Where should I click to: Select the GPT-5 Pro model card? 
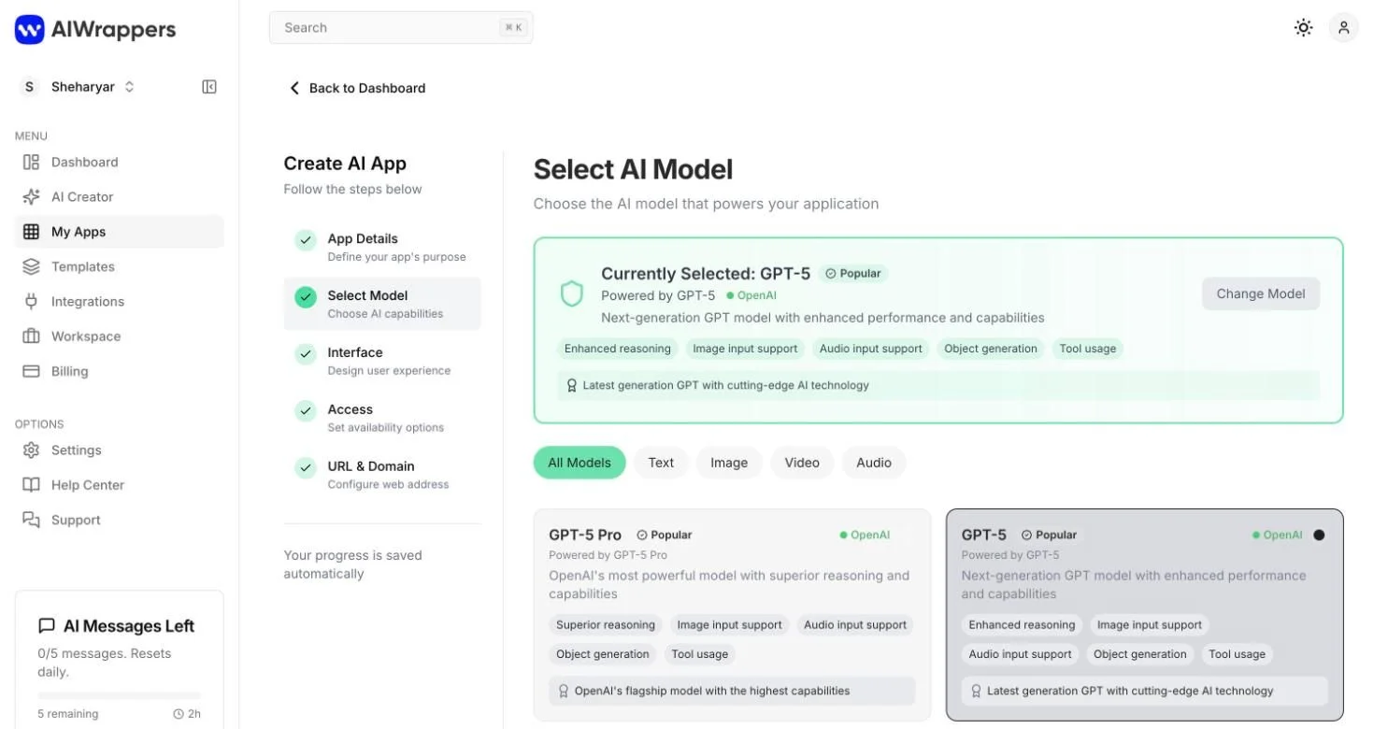[x=732, y=615]
